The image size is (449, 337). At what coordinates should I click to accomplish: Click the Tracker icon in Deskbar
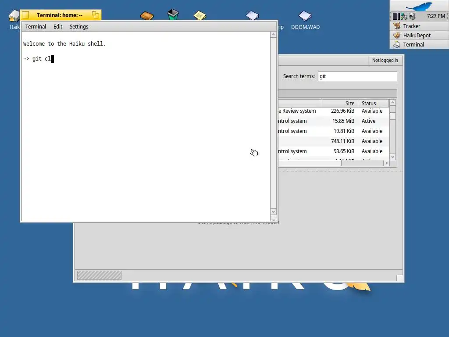[396, 26]
